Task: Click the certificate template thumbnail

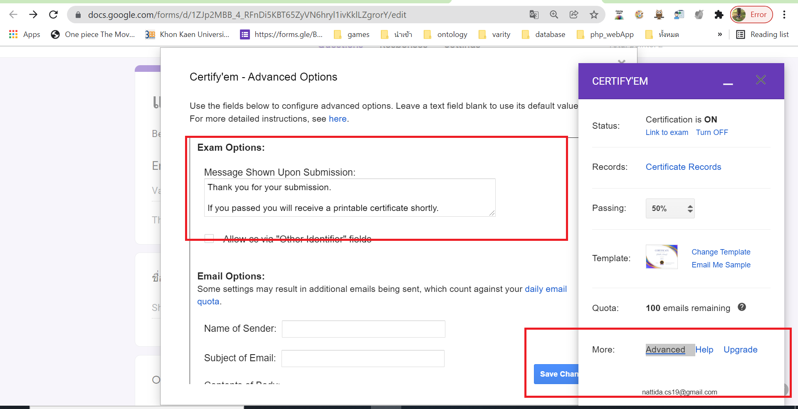Action: pyautogui.click(x=662, y=257)
